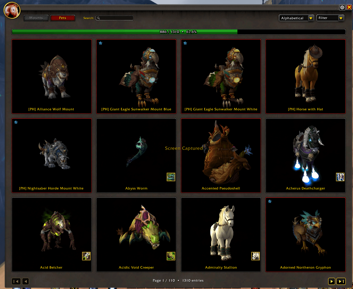This screenshot has height=289, width=353.
Task: Click Abyss Worm ability icon
Action: (171, 177)
